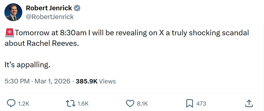Repost the tweet using the retweet icon
This screenshot has width=264, height=111.
coord(71,104)
